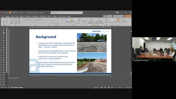Click the Dictate microphone icon

tap(106, 20)
